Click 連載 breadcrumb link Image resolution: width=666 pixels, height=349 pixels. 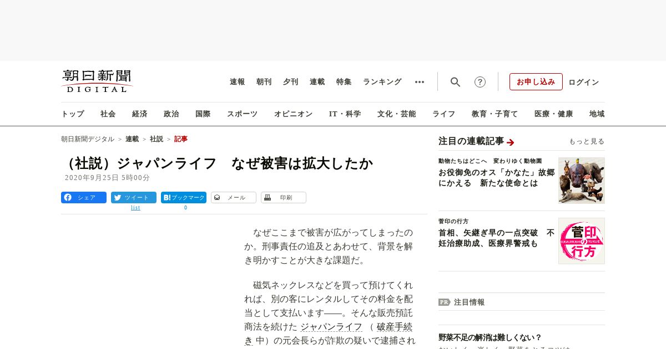pyautogui.click(x=132, y=139)
